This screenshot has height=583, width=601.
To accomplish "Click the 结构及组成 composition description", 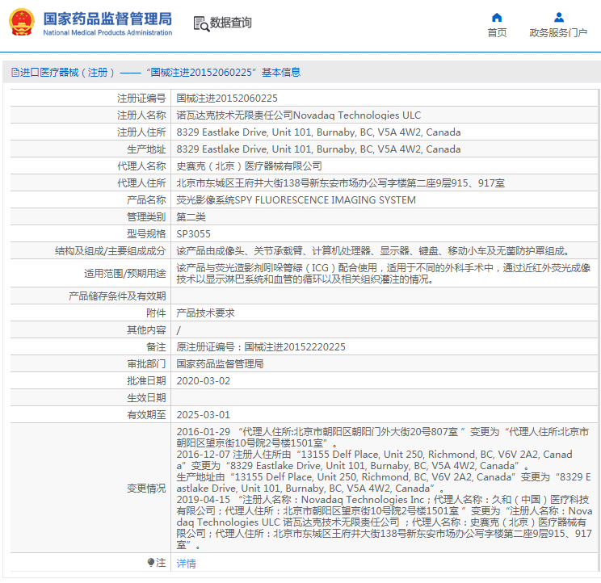I will tap(374, 251).
